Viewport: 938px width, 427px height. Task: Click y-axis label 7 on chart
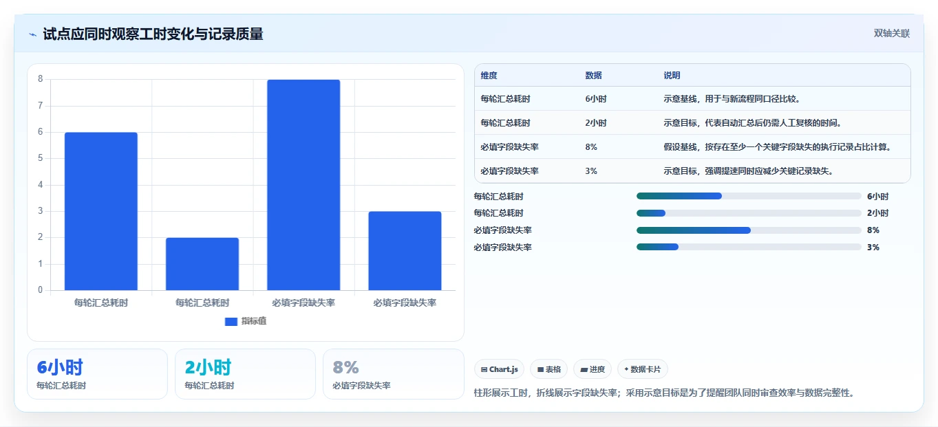pos(41,106)
